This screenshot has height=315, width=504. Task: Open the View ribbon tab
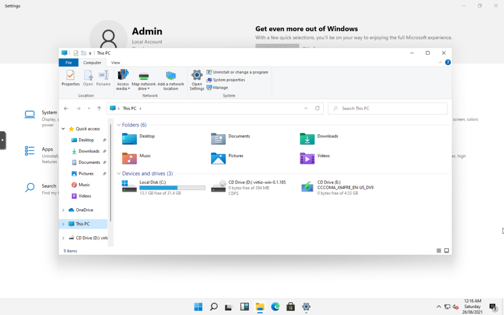point(116,63)
